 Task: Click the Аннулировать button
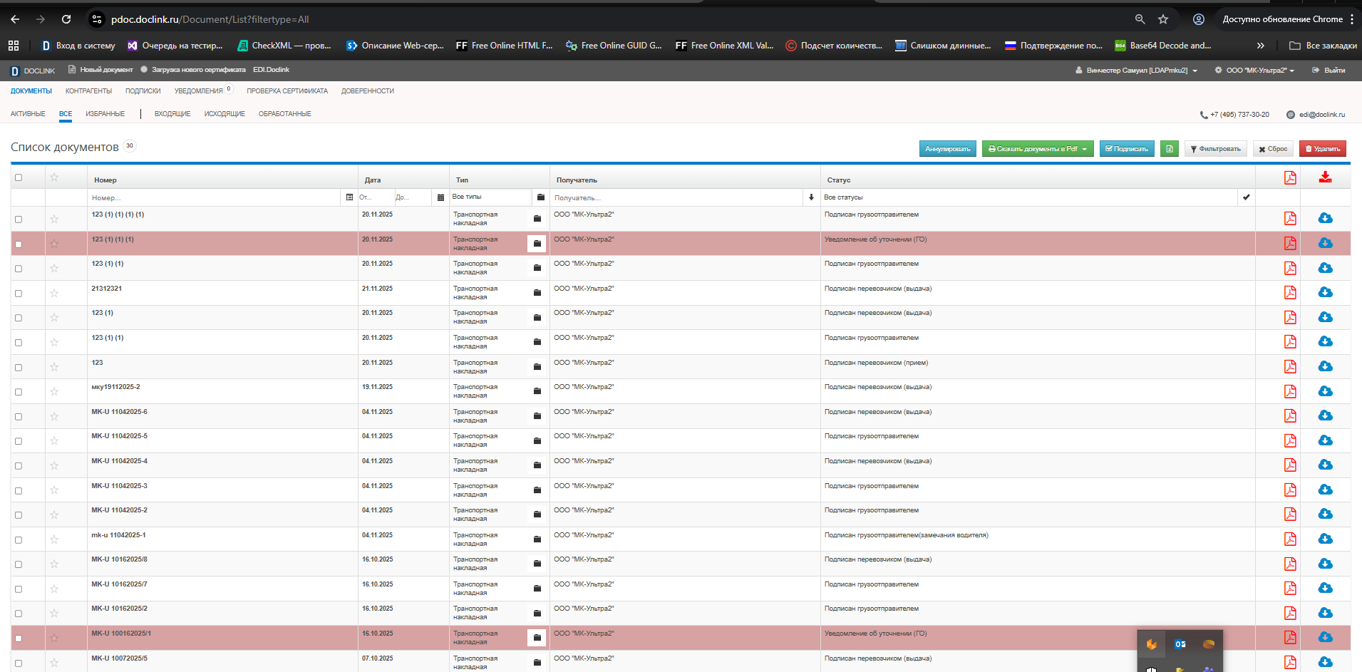click(x=948, y=149)
